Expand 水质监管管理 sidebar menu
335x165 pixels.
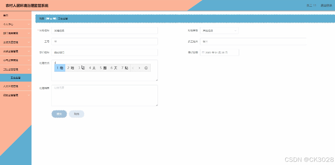16,52
